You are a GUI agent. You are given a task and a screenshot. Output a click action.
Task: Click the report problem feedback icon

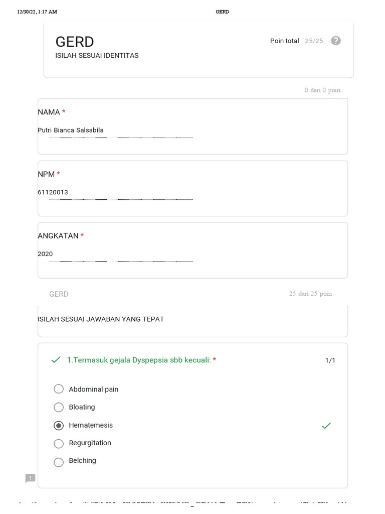[31, 478]
